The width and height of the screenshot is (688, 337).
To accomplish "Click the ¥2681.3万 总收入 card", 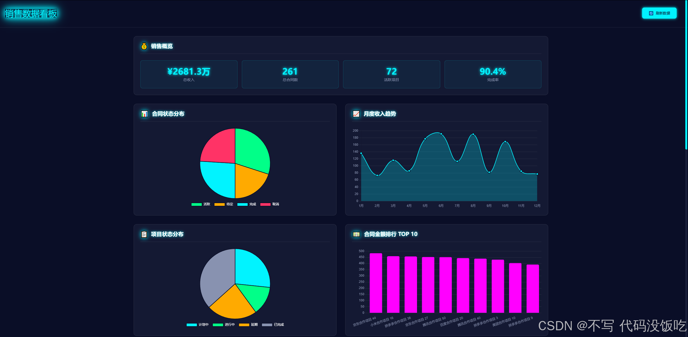I will click(189, 74).
